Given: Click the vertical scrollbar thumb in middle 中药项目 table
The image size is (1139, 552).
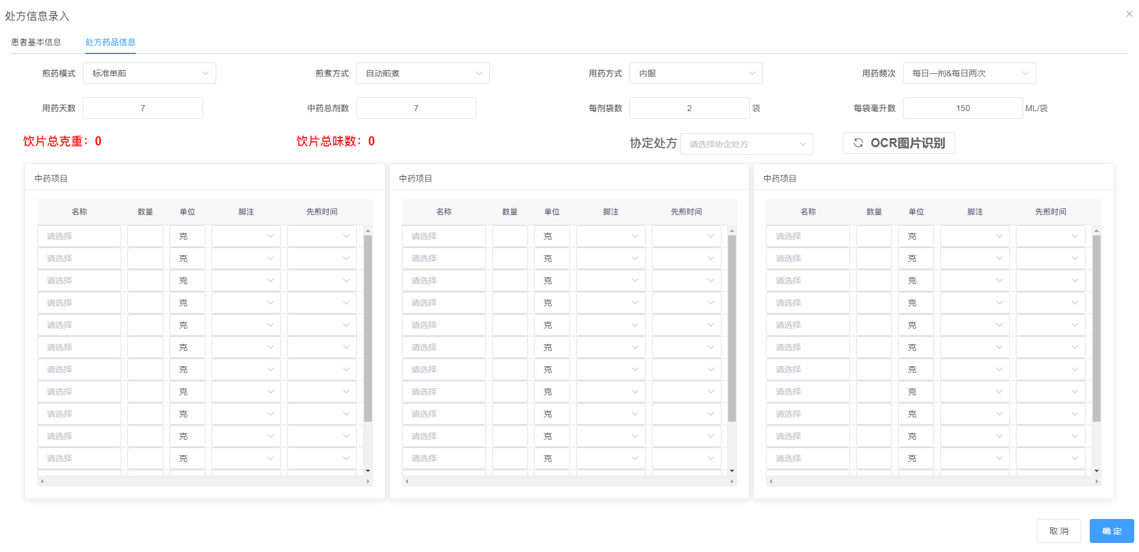Looking at the screenshot, I should 732,329.
